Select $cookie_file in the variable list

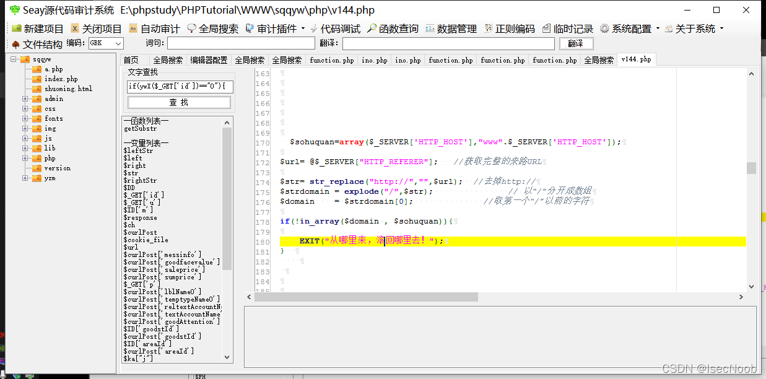(x=146, y=240)
